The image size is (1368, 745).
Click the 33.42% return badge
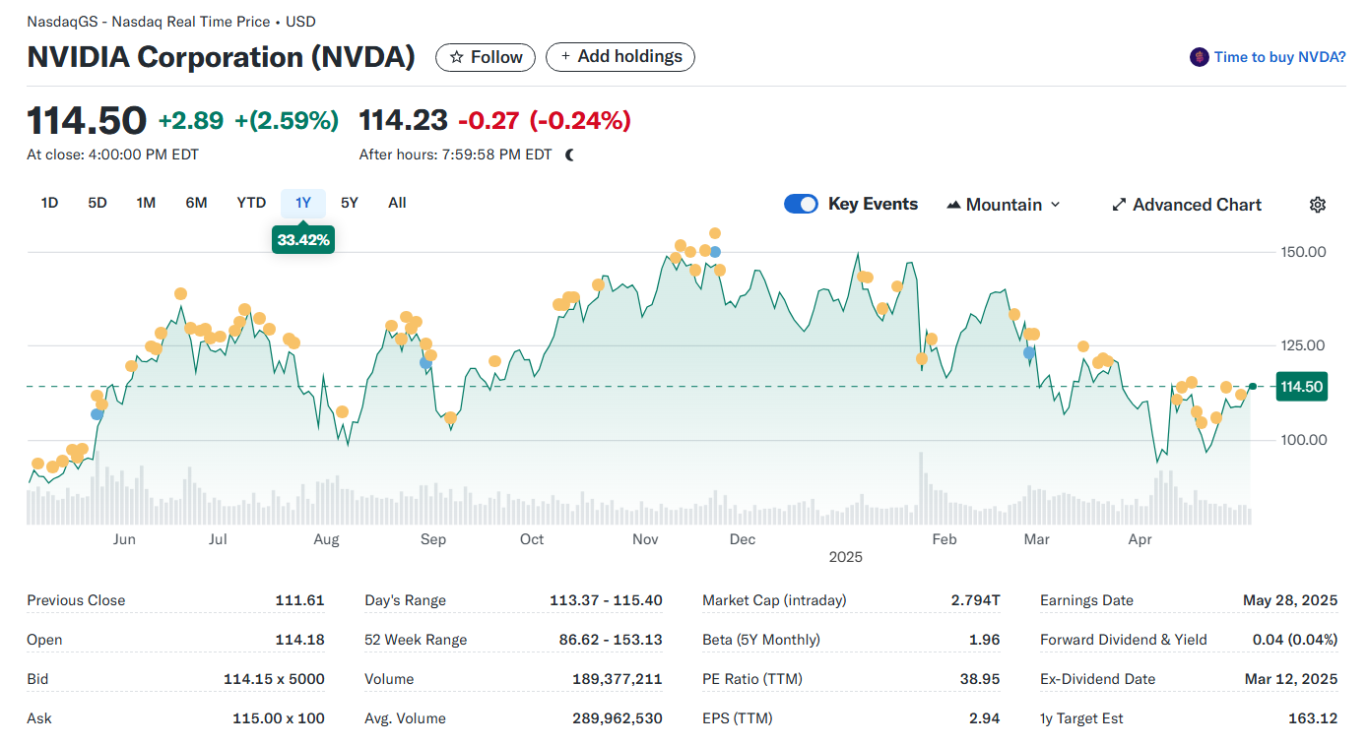[303, 240]
